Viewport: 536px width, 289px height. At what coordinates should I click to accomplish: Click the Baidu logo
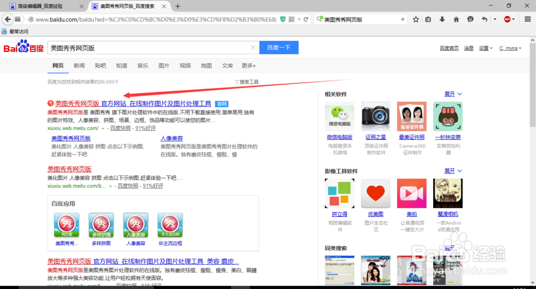tap(24, 47)
